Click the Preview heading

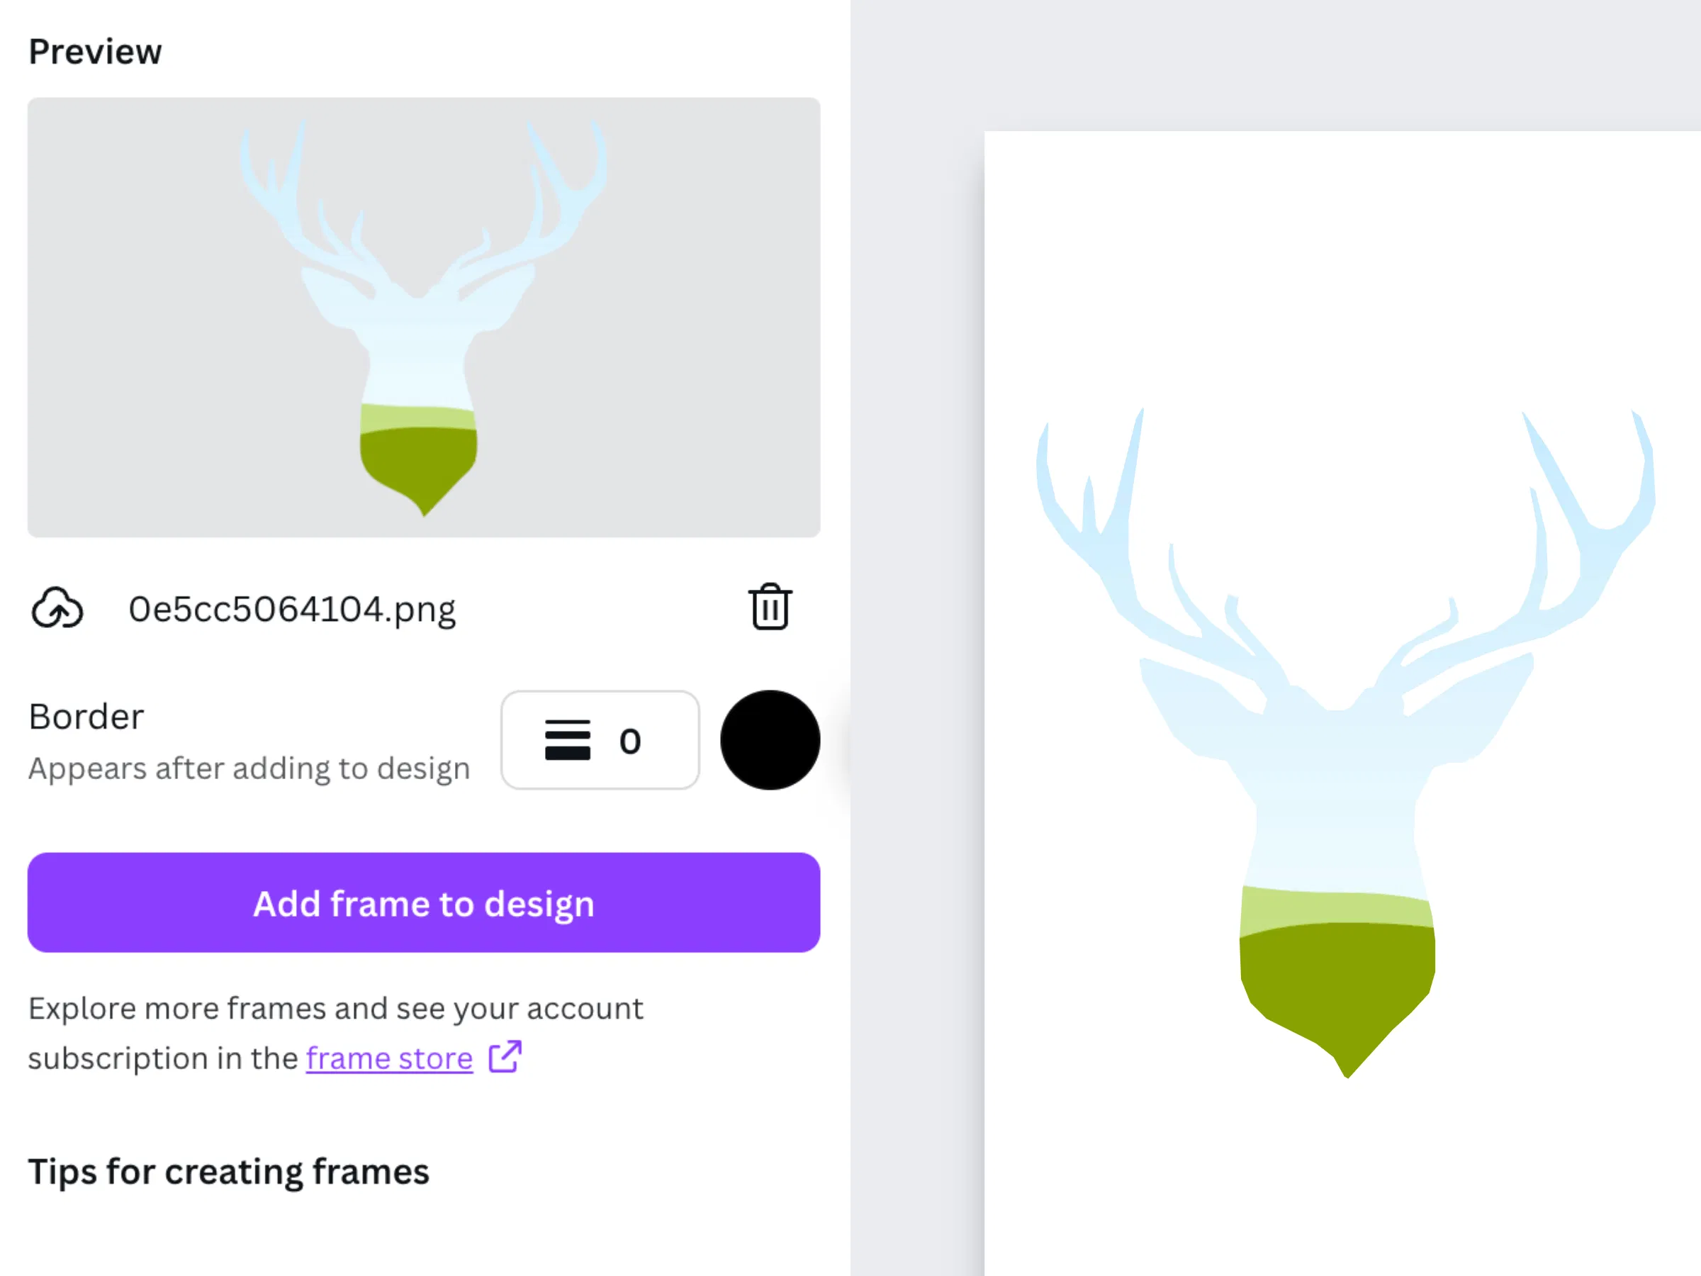pos(96,52)
